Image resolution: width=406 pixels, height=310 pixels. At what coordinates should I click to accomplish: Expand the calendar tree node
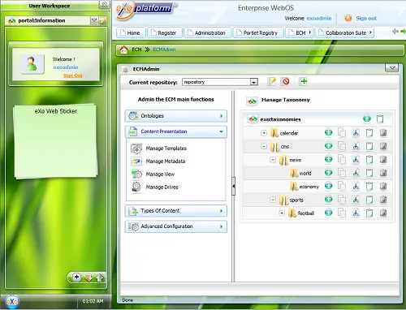coord(264,133)
